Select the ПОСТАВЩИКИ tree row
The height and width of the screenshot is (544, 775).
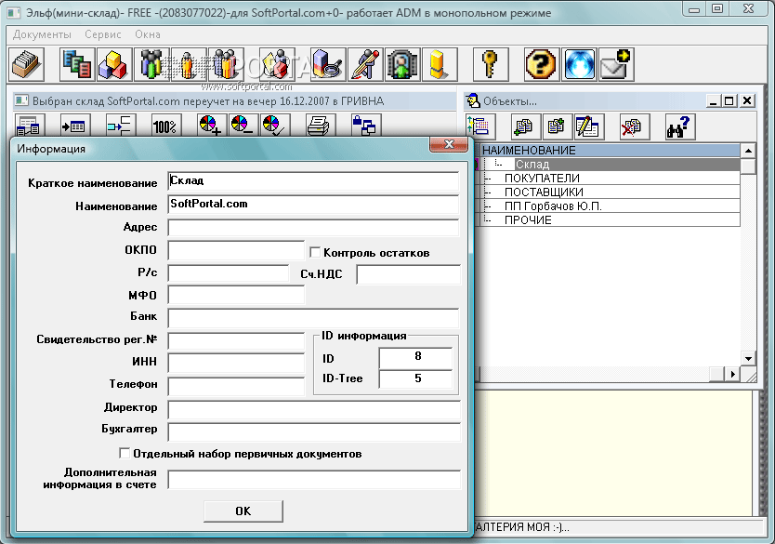coord(610,192)
